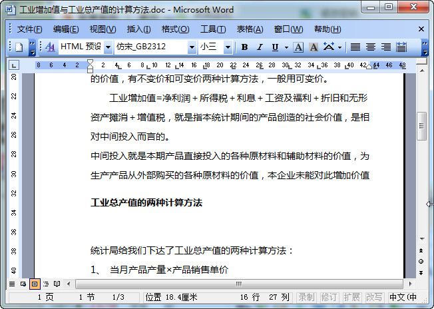Screen dimensions: 434x309
Task: Click horizontal scroll right arrow
Action: (x=410, y=284)
